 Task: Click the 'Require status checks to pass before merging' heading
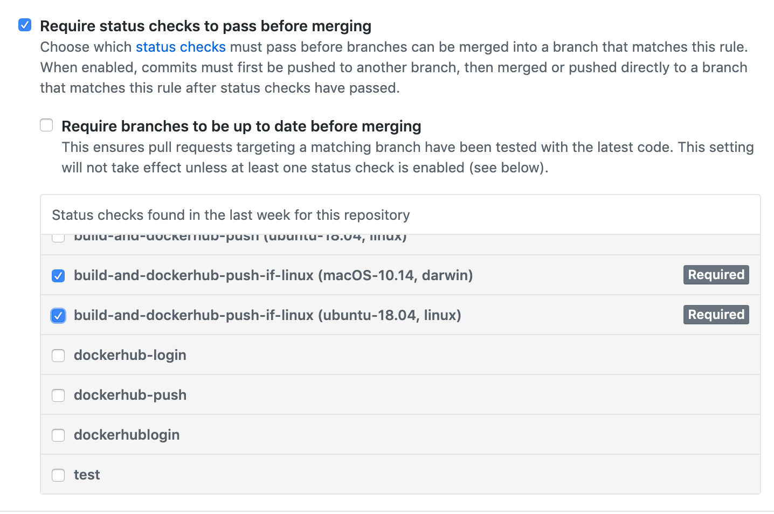tap(205, 26)
